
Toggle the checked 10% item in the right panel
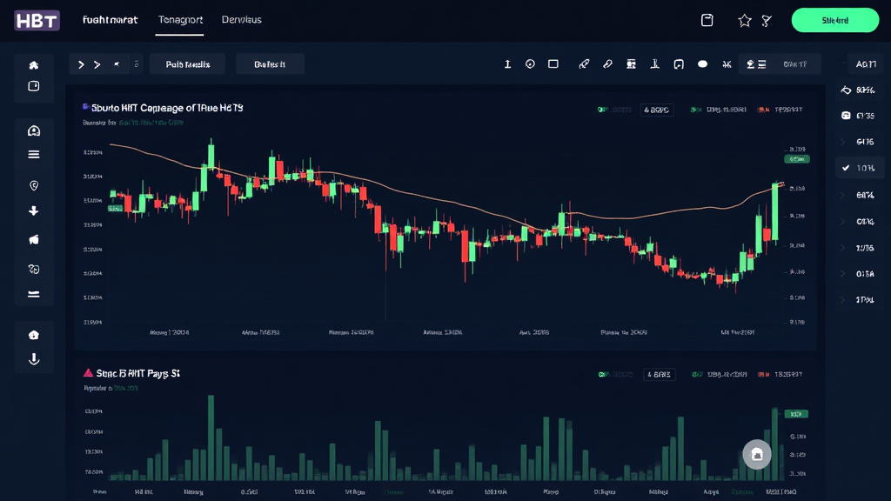[x=860, y=167]
